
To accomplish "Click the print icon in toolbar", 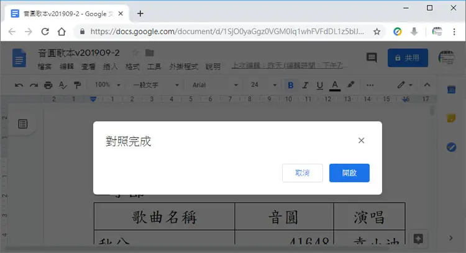I will click(x=48, y=85).
